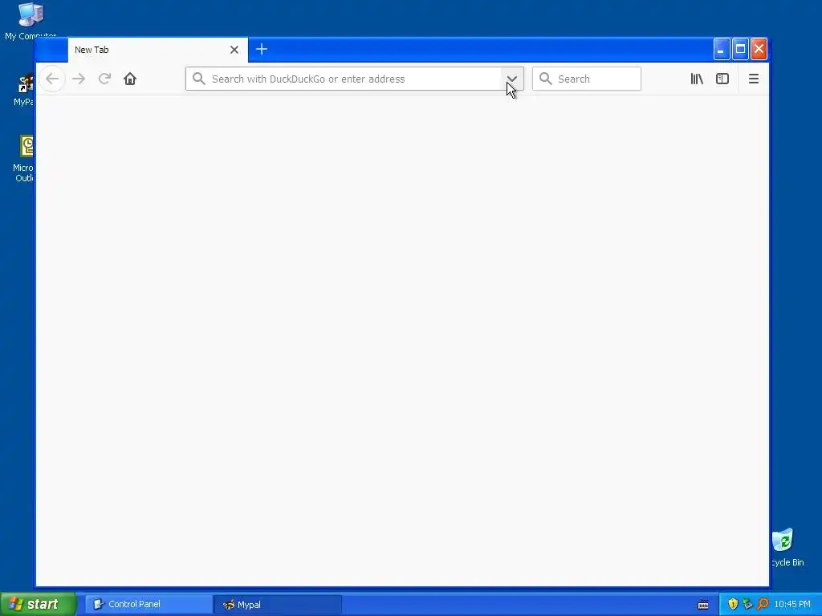
Task: Select the Mypal taskbar button
Action: (x=278, y=605)
